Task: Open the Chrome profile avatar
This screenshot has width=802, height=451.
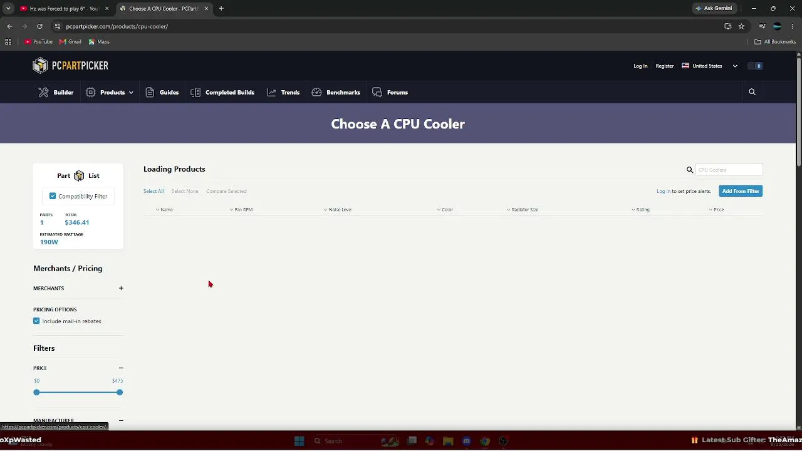Action: pos(777,26)
